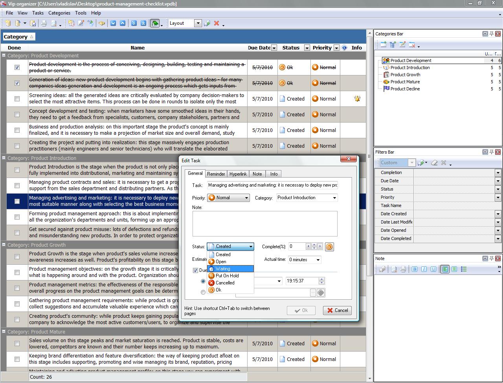Click the Print icon in main toolbar
The width and height of the screenshot is (503, 383).
coord(44,23)
